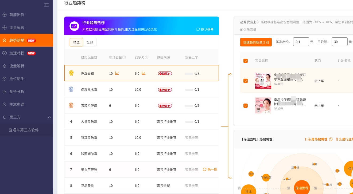Screen dimensions: 353x194
Task: Click the 抢位助手 sidebar icon
Action: (5, 79)
